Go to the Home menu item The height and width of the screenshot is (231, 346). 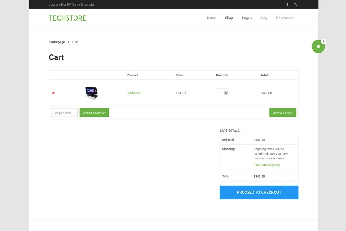click(x=211, y=18)
